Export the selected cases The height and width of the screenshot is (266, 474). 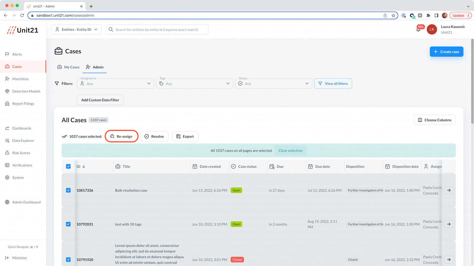coord(185,136)
